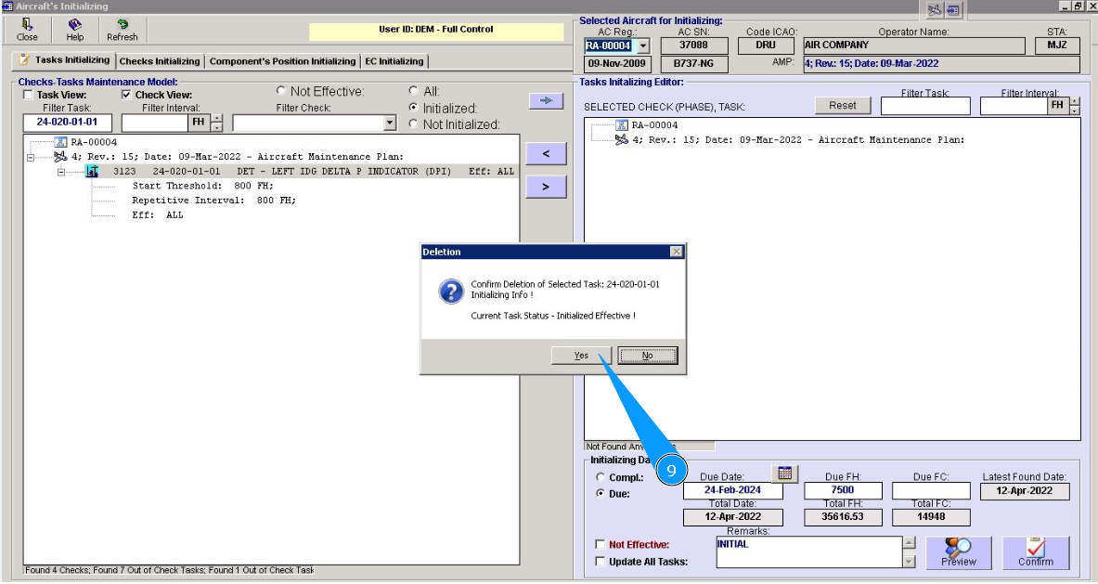Screen dimensions: 1098x584
Task: Click the RA-00004 icon in left tree
Action: click(x=60, y=142)
